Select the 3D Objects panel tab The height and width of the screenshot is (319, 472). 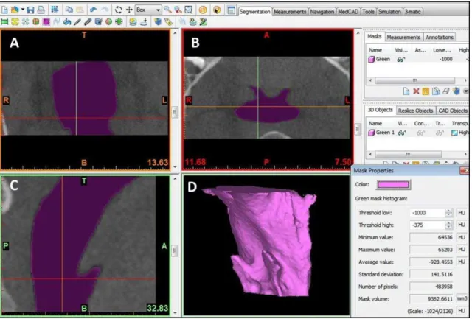(x=381, y=110)
